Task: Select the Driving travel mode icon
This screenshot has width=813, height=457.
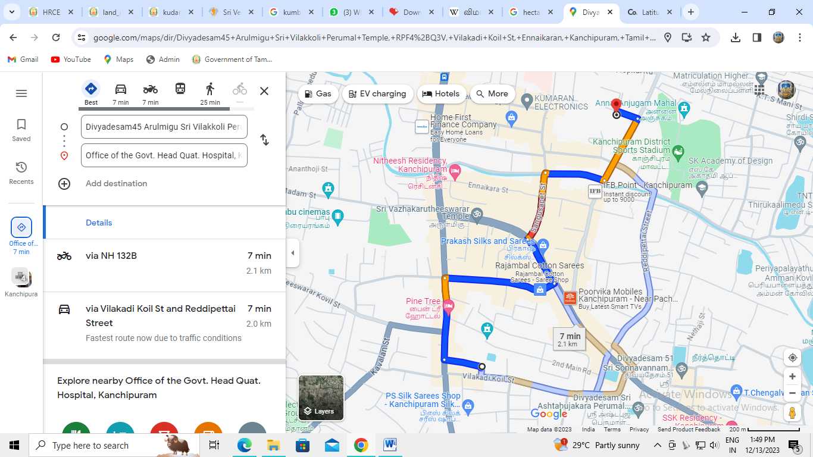Action: pyautogui.click(x=121, y=90)
